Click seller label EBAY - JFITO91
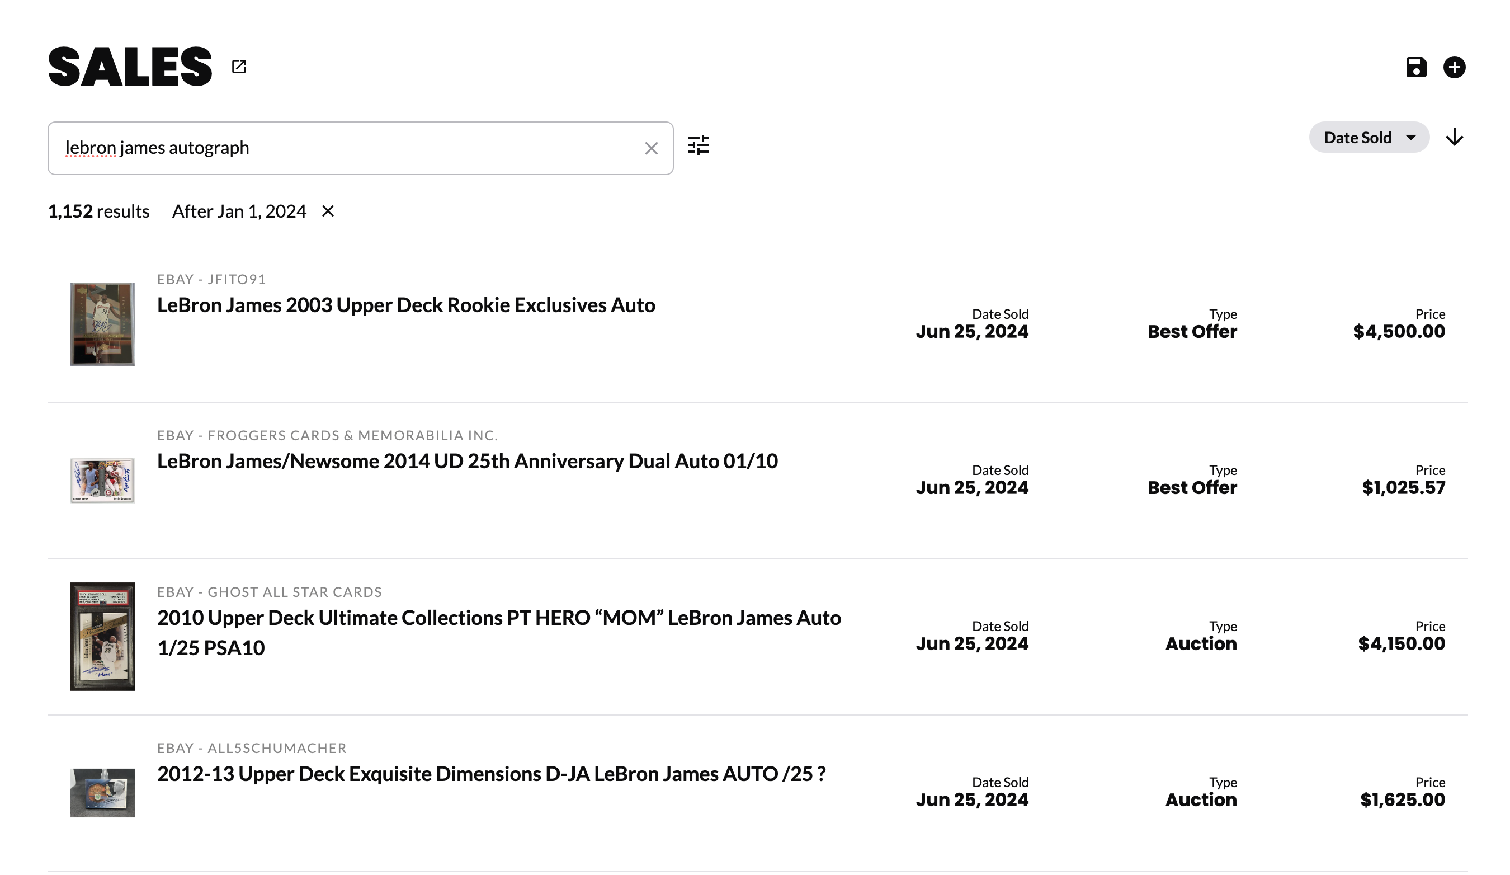Screen dimensions: 1510x875 point(211,279)
